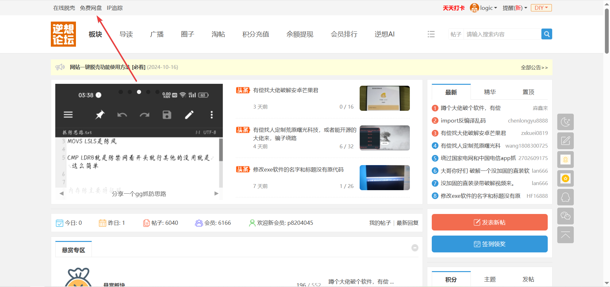The image size is (610, 287).
Task: Click the 发表新帖 button
Action: tap(490, 222)
